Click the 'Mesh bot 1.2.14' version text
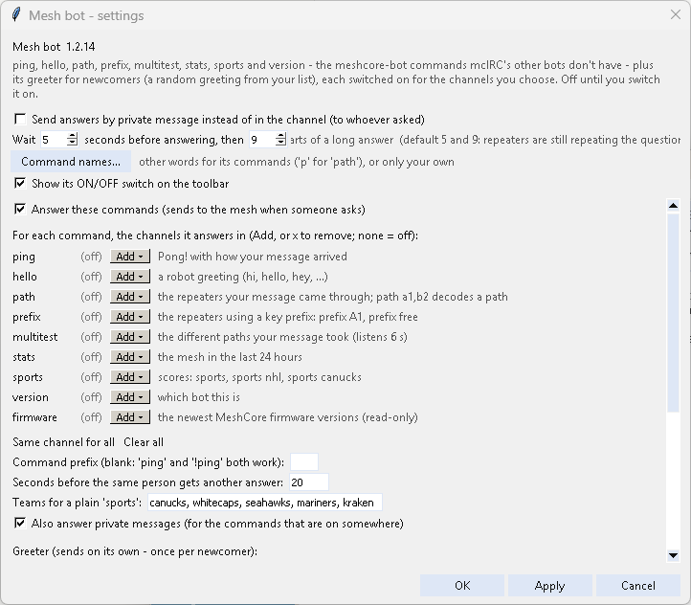691x605 pixels. (x=54, y=47)
